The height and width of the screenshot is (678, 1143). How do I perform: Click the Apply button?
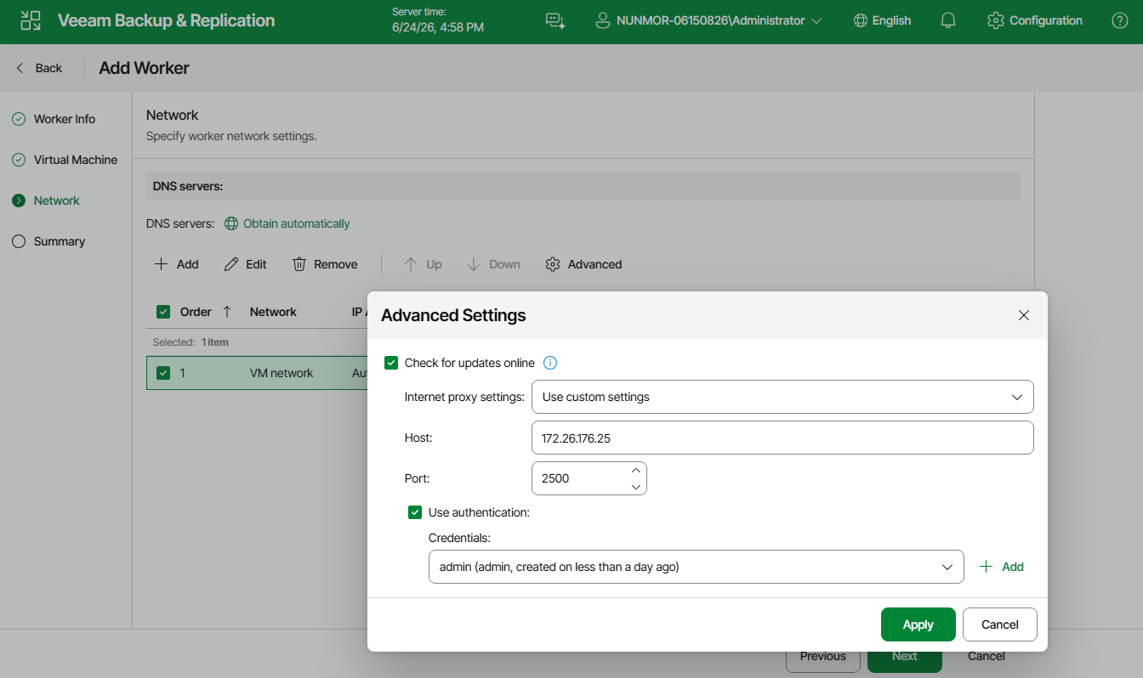tap(918, 624)
